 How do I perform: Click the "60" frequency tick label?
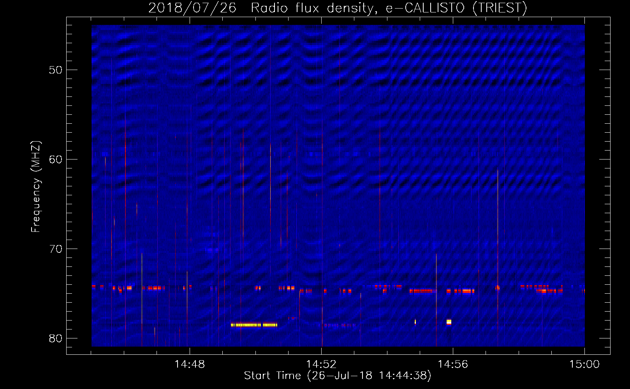[x=56, y=159]
